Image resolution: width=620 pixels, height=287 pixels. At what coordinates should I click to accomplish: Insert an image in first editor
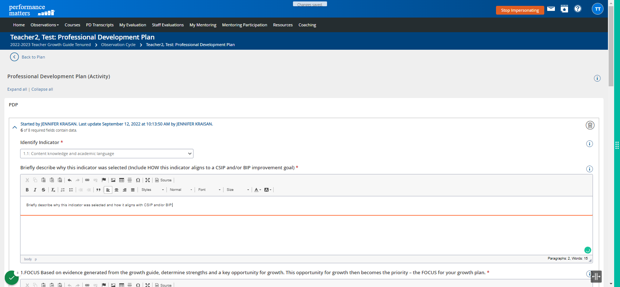[x=113, y=180]
